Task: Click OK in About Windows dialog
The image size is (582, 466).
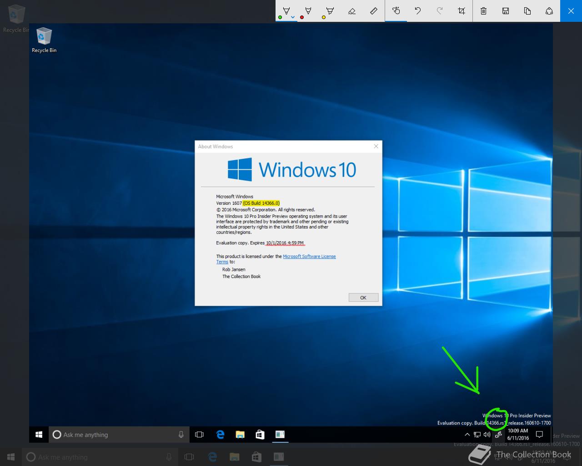Action: pos(363,298)
